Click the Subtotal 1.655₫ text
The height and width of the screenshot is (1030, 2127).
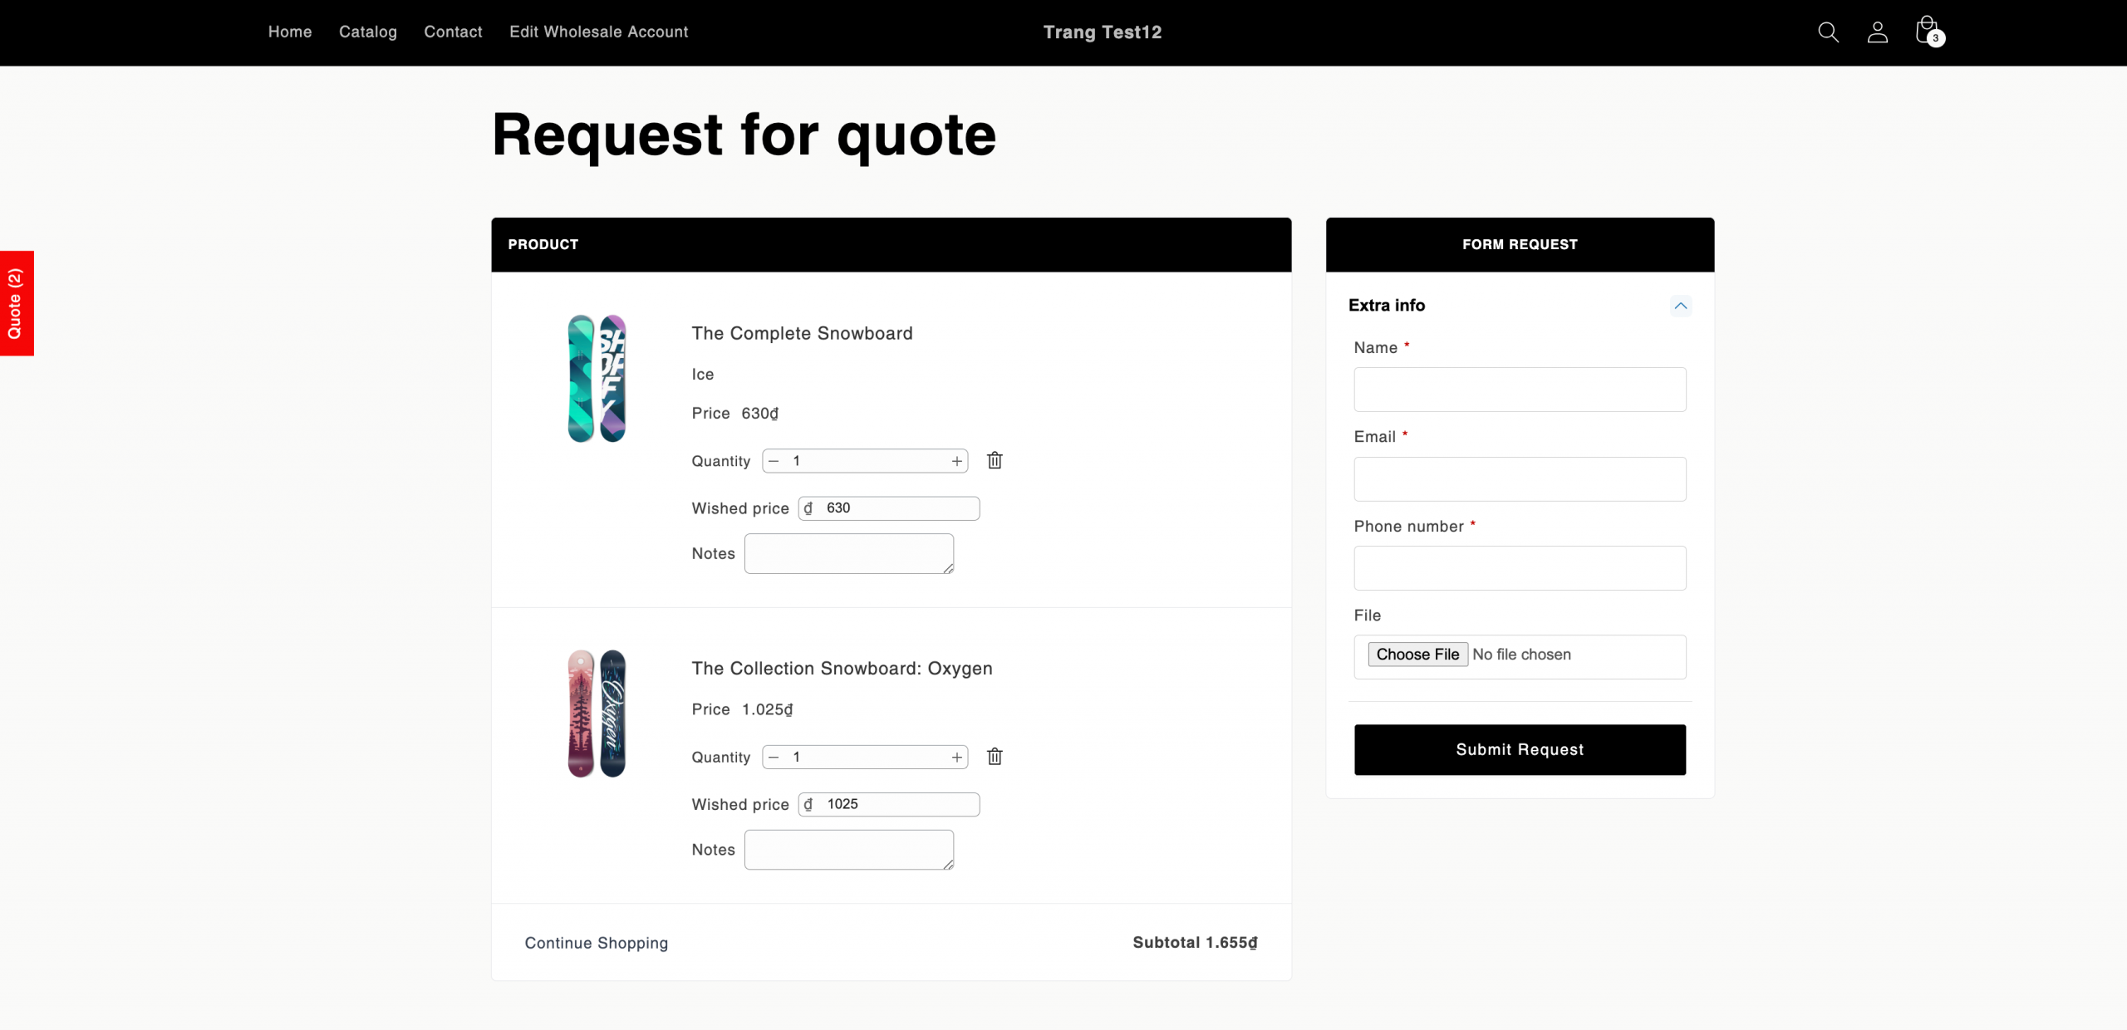[1195, 943]
